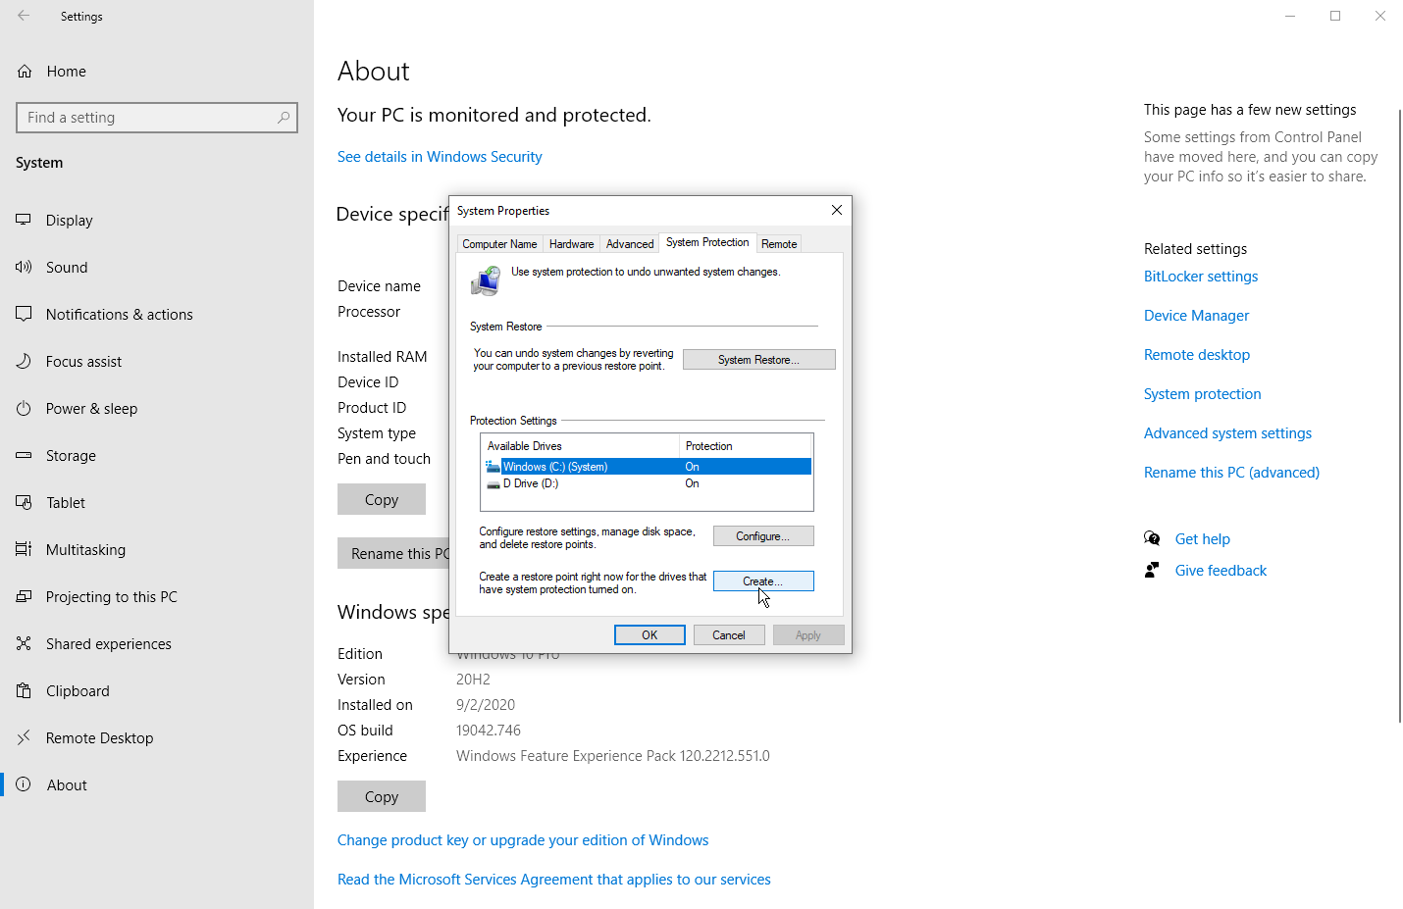Click the Rename this PC button
The width and height of the screenshot is (1403, 909).
point(393,553)
